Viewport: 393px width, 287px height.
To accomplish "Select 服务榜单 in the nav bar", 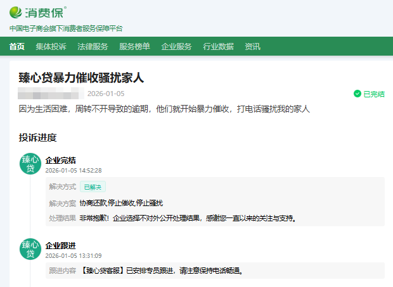I will coord(134,46).
